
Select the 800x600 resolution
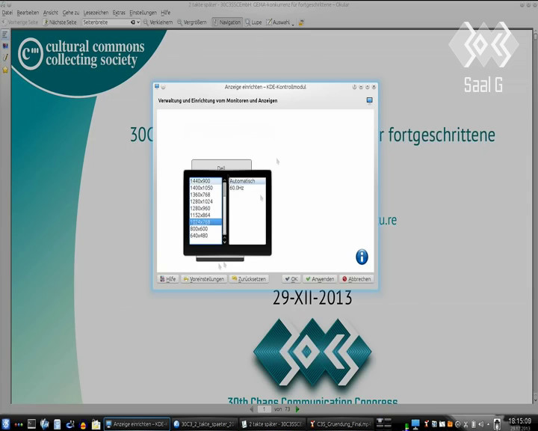click(205, 229)
